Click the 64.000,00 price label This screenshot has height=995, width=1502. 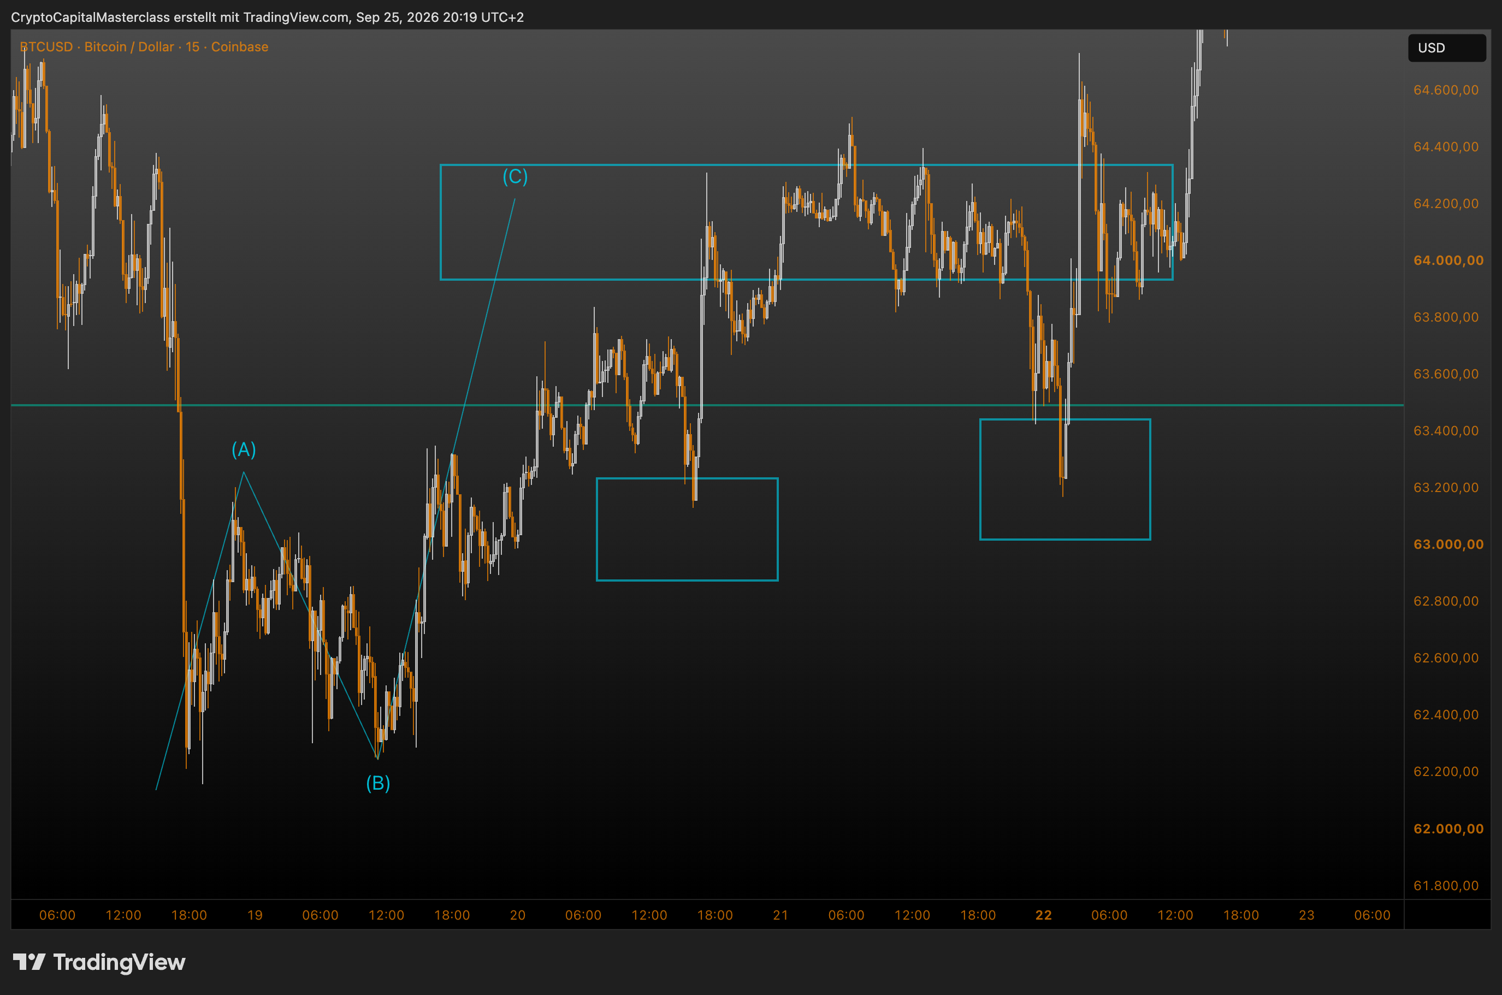click(x=1448, y=260)
